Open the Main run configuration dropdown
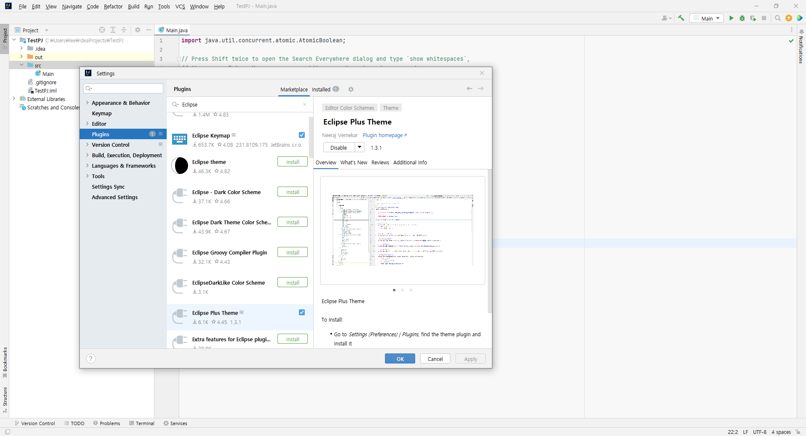This screenshot has height=436, width=806. click(707, 18)
